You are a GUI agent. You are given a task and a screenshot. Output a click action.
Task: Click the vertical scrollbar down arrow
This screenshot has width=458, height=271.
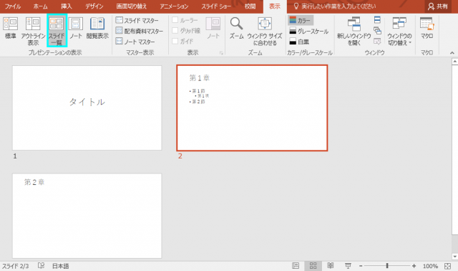(x=455, y=257)
